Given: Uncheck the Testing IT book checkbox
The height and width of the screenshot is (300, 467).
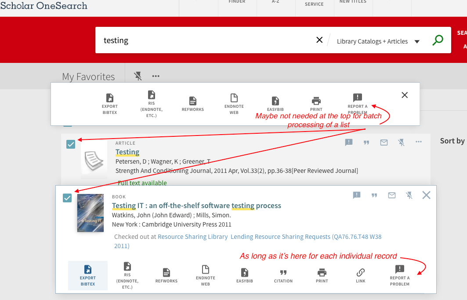Looking at the screenshot, I should pos(67,198).
